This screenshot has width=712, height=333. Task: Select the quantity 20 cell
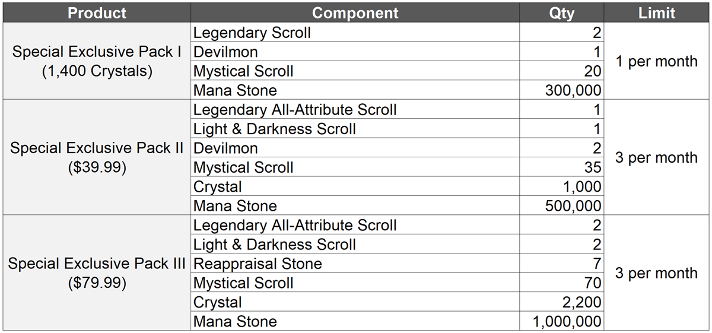tap(561, 71)
